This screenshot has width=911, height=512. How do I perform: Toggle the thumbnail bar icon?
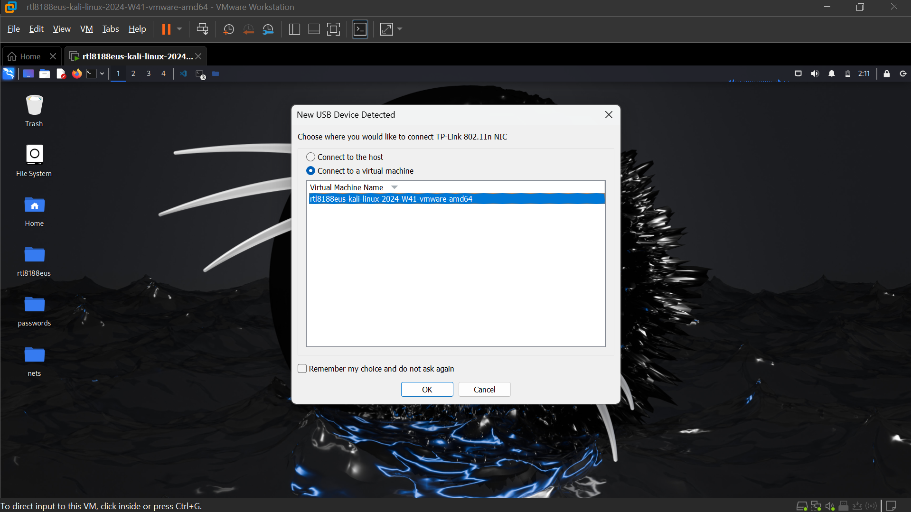pyautogui.click(x=314, y=29)
